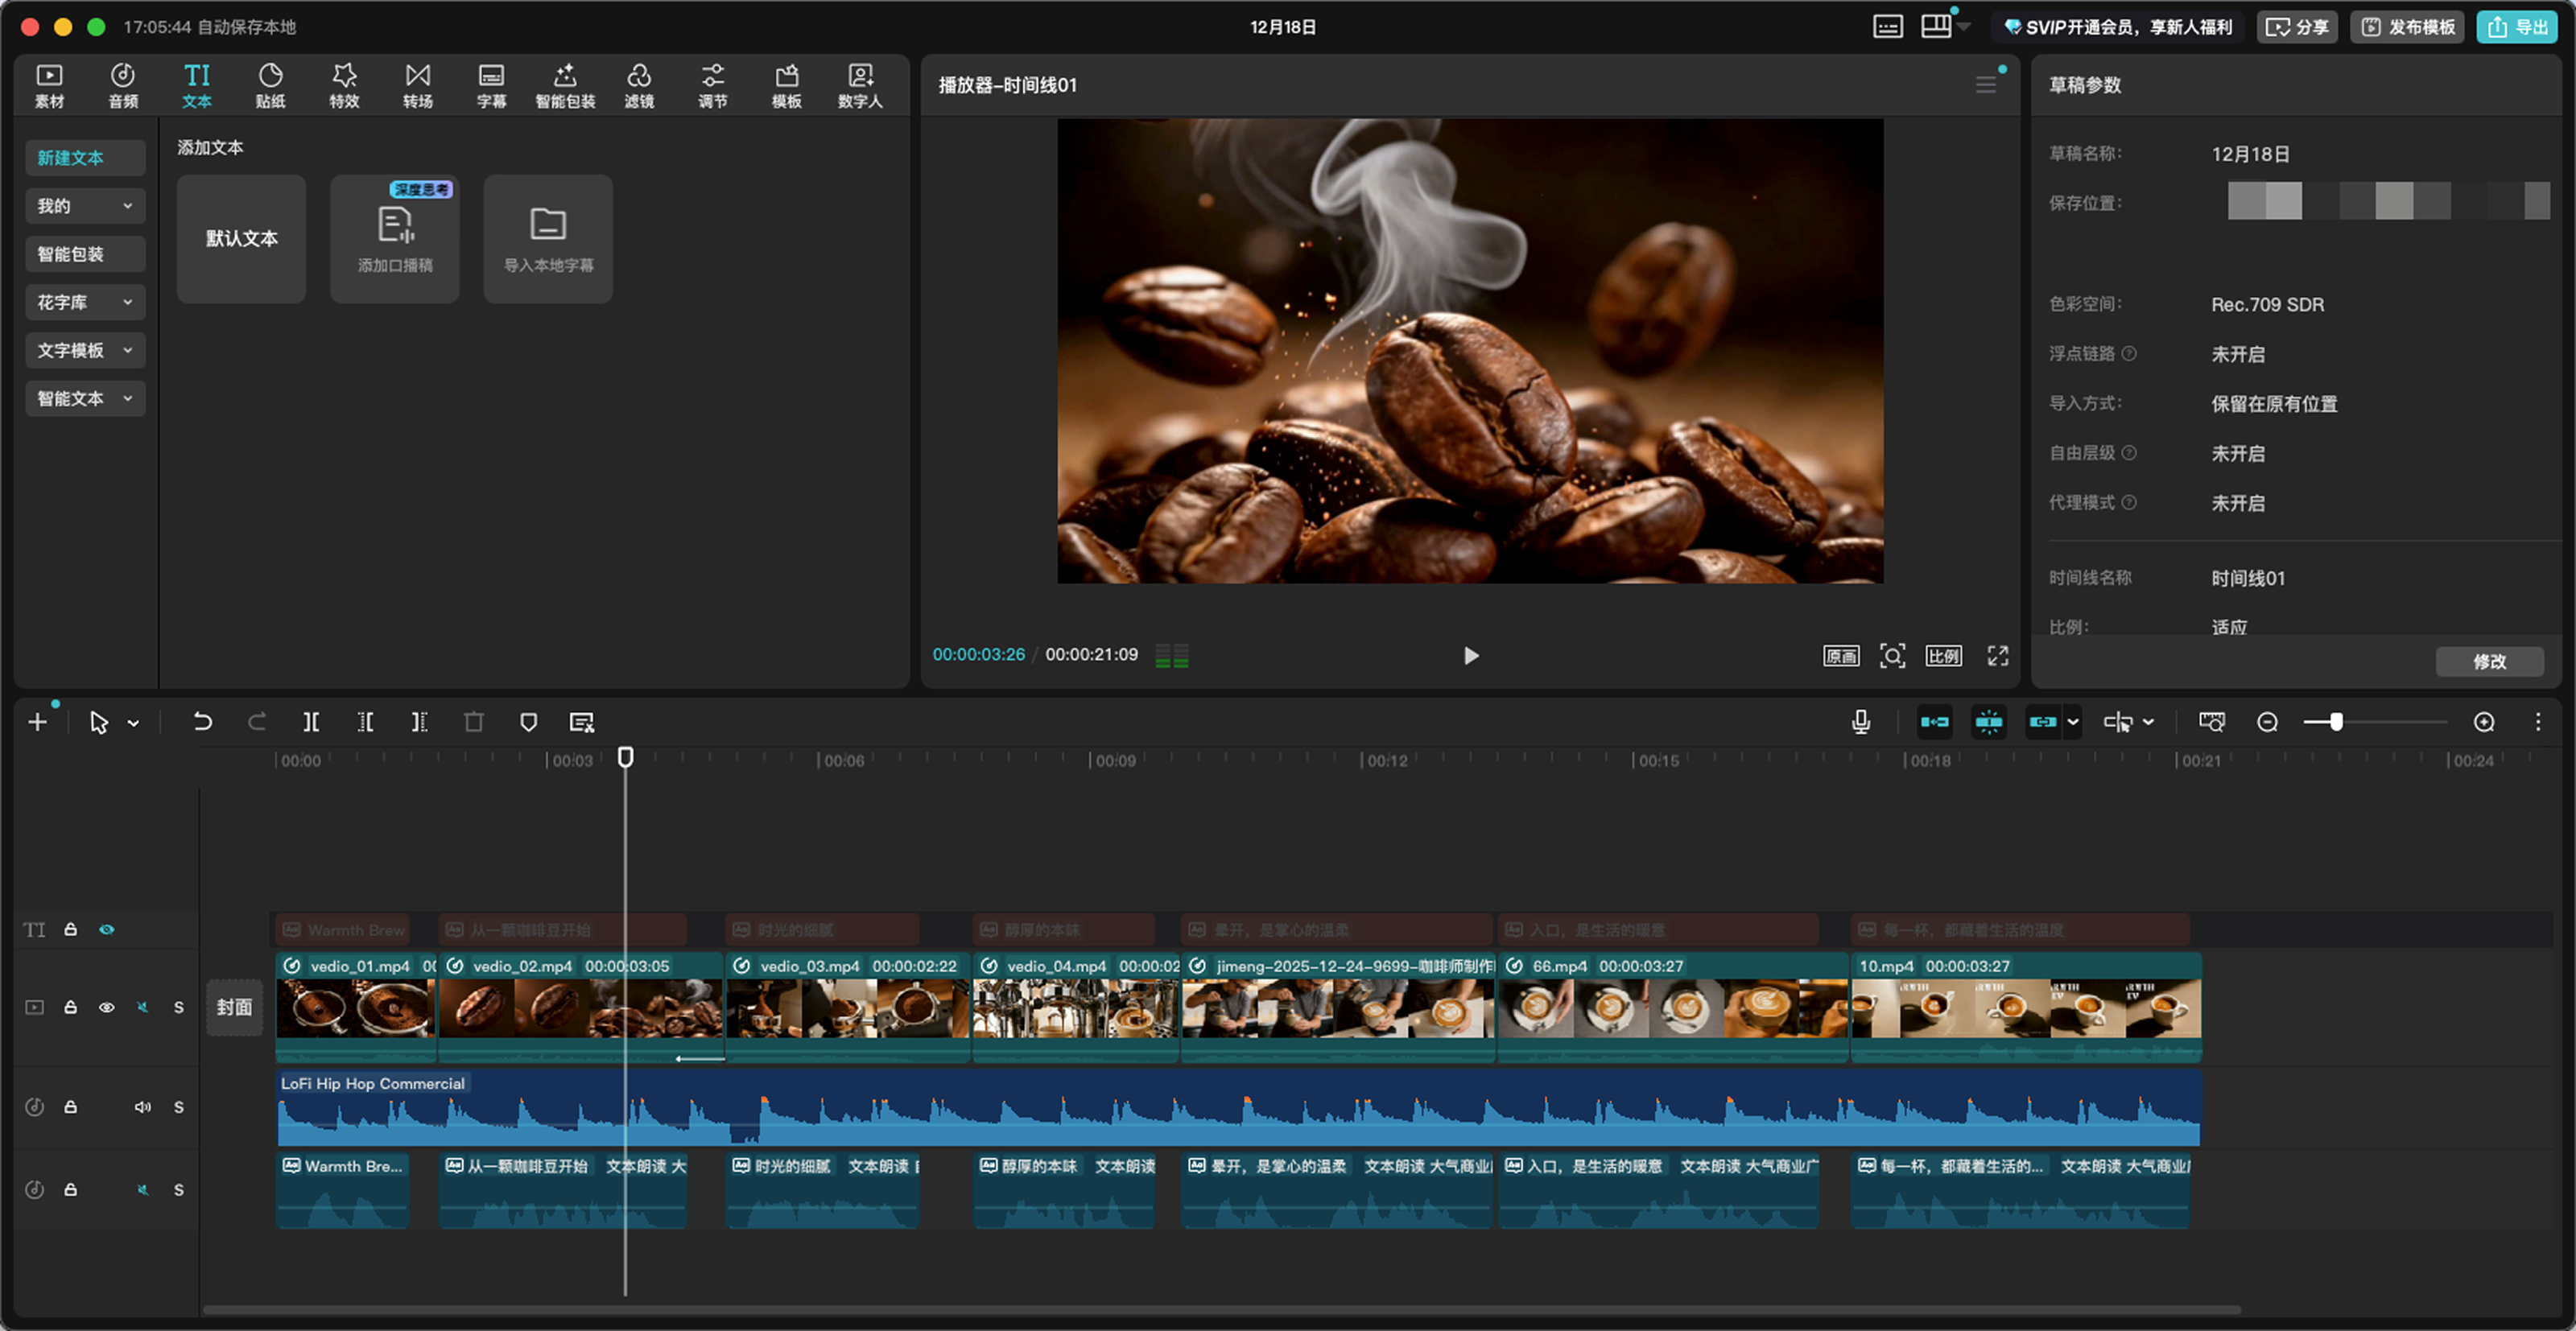Open the player panel hamburger menu

[1986, 85]
